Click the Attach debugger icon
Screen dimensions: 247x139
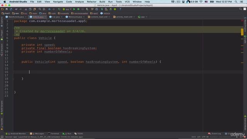pyautogui.click(x=87, y=9)
